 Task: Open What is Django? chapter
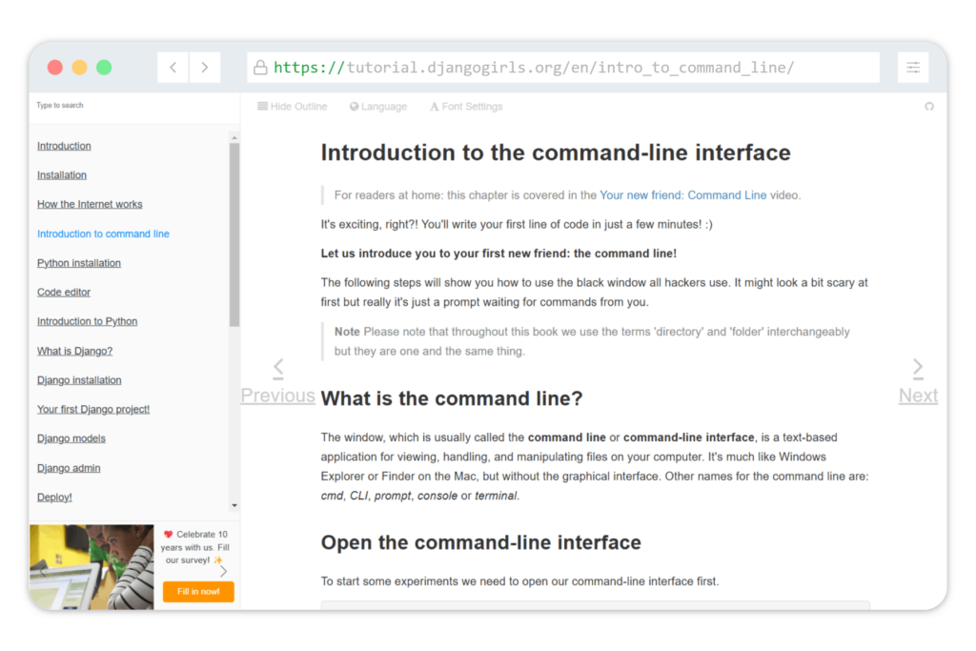74,351
